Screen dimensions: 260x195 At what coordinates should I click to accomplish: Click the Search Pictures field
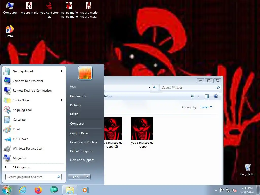pos(190,88)
